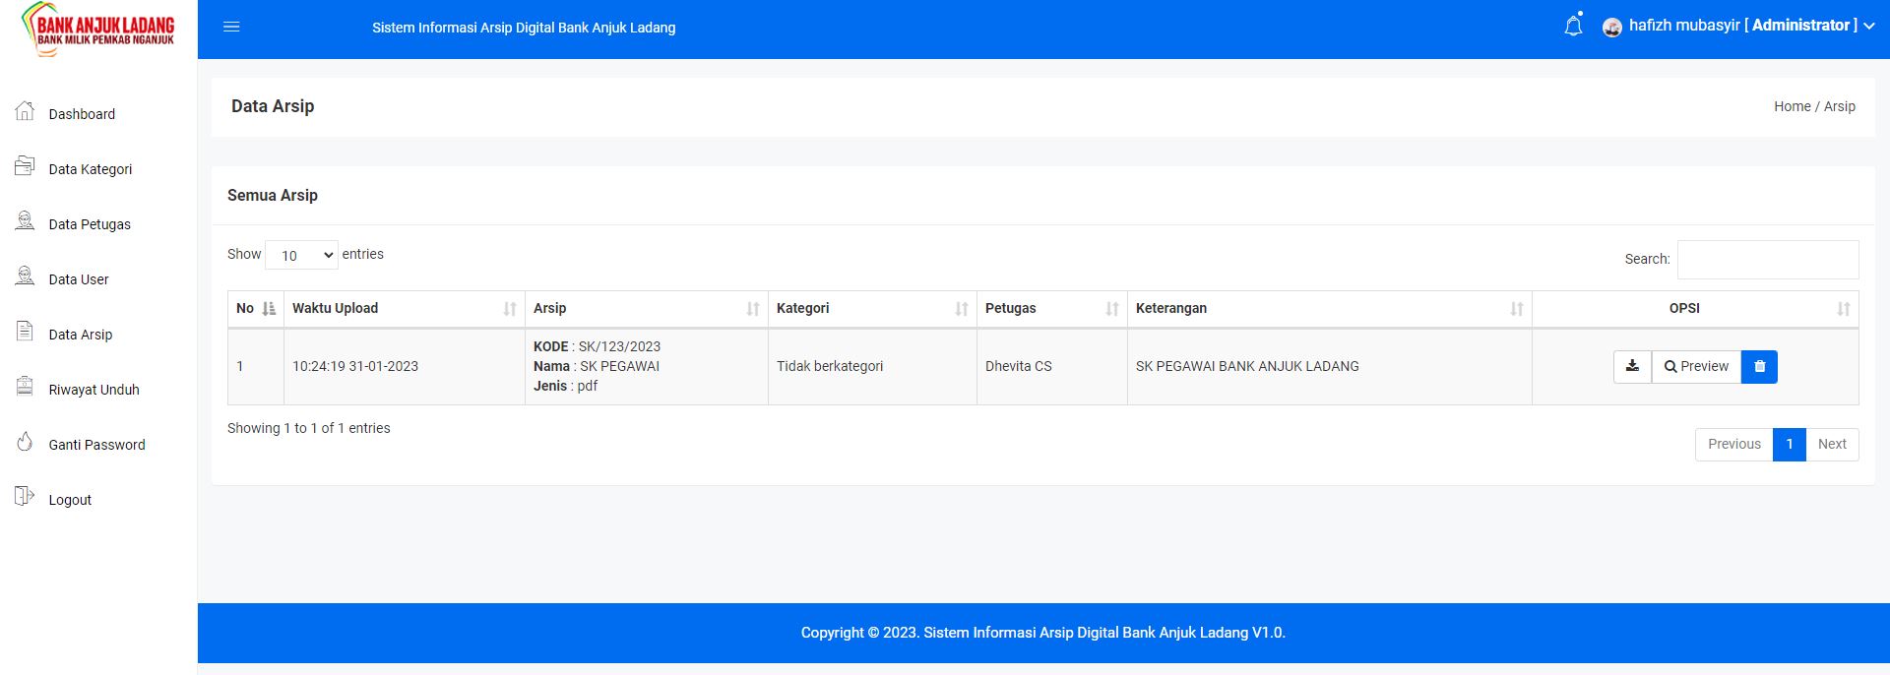
Task: Sort by OPSI column header
Action: [1695, 308]
